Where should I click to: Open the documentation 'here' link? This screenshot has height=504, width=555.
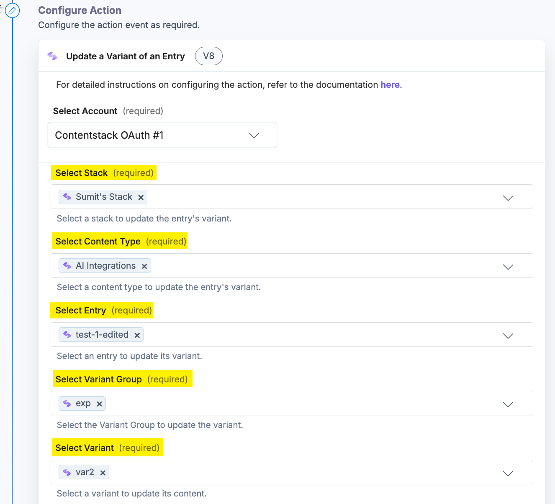[390, 85]
